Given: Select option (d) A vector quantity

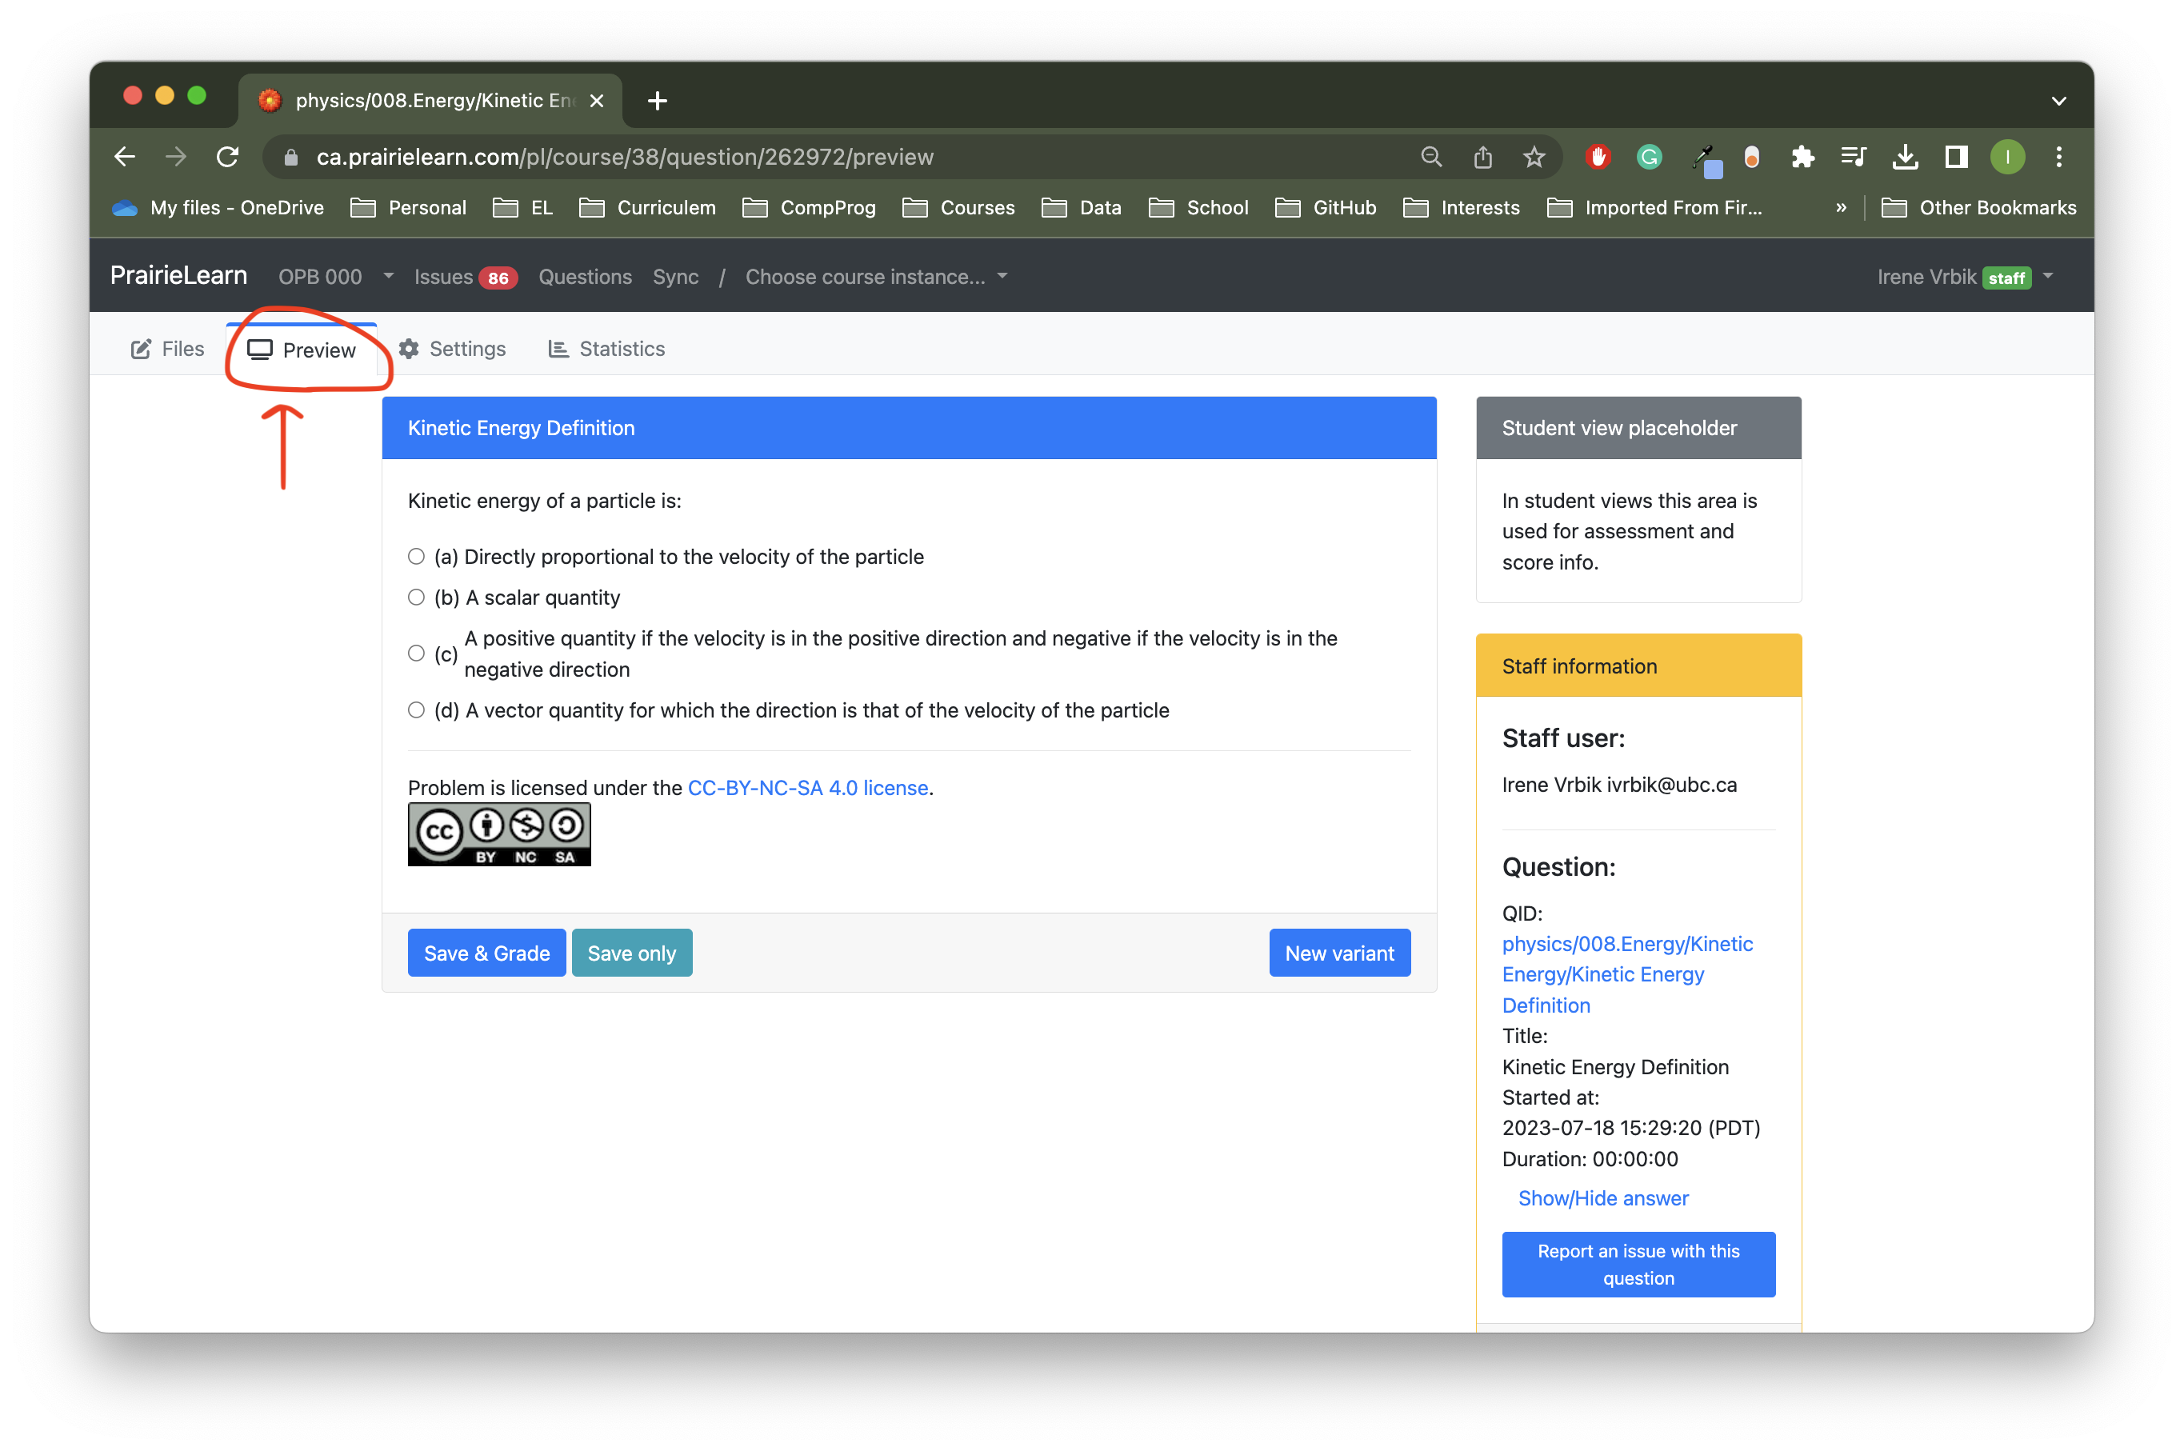Looking at the screenshot, I should pos(417,710).
